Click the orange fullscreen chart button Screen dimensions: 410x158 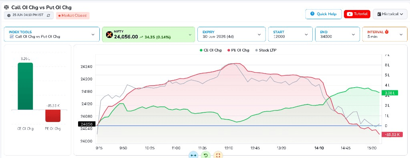(x=218, y=155)
